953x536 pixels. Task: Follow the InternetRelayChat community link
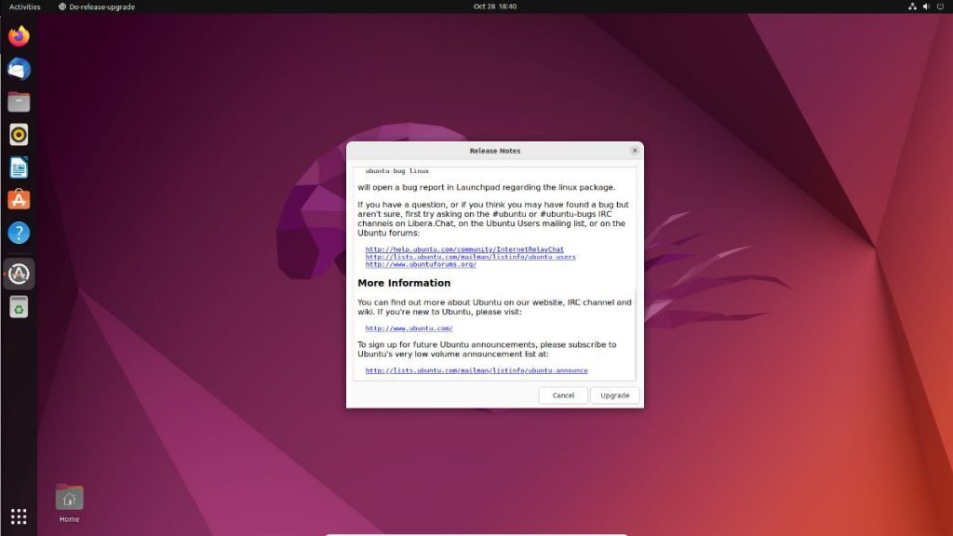click(465, 248)
